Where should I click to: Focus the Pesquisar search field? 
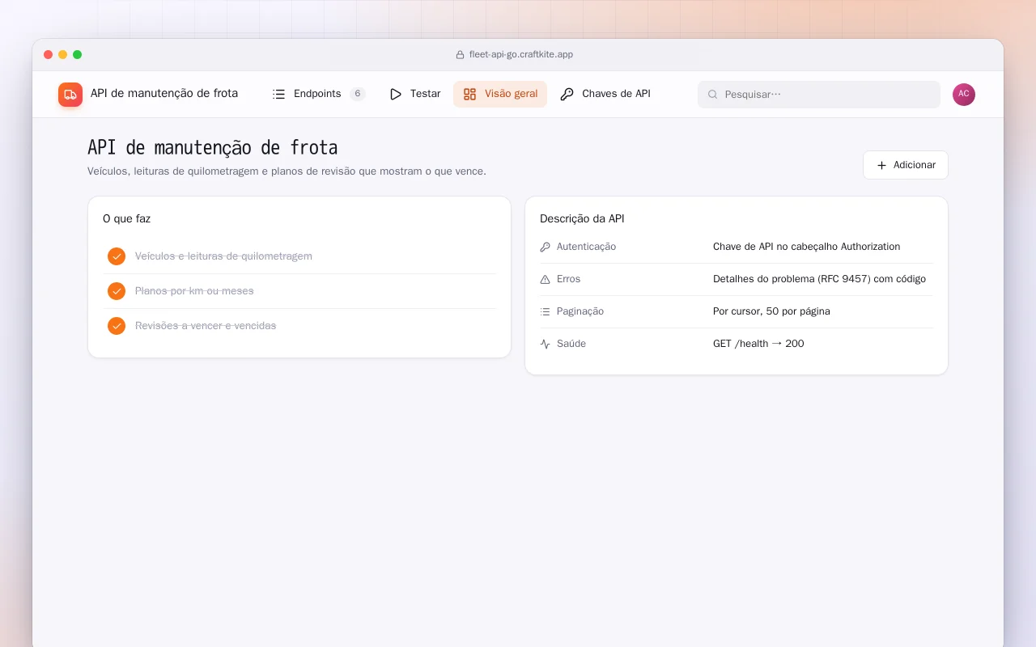point(819,95)
